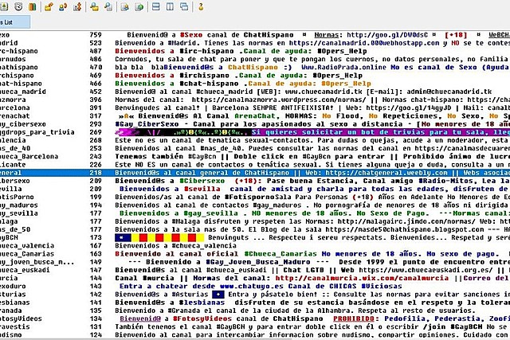Viewport: 510px width, 340px height.
Task: Select the 'y_cibersexo' channel row
Action: coord(255,124)
